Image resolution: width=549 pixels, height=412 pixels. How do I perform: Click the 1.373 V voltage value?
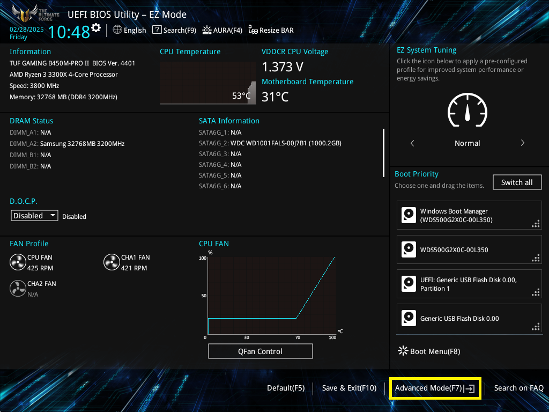pos(283,67)
